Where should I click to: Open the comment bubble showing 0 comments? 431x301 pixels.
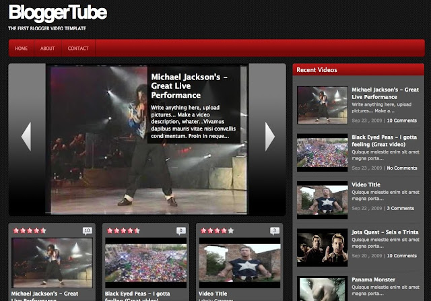(x=181, y=230)
